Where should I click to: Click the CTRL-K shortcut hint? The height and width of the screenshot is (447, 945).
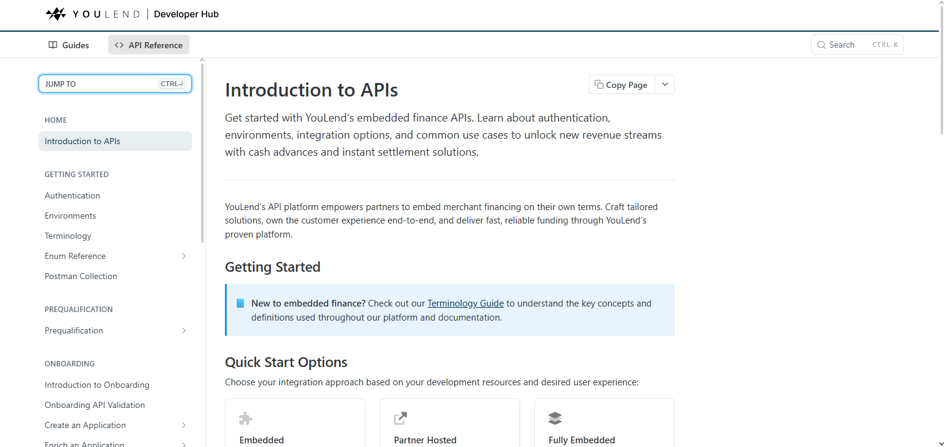[885, 45]
